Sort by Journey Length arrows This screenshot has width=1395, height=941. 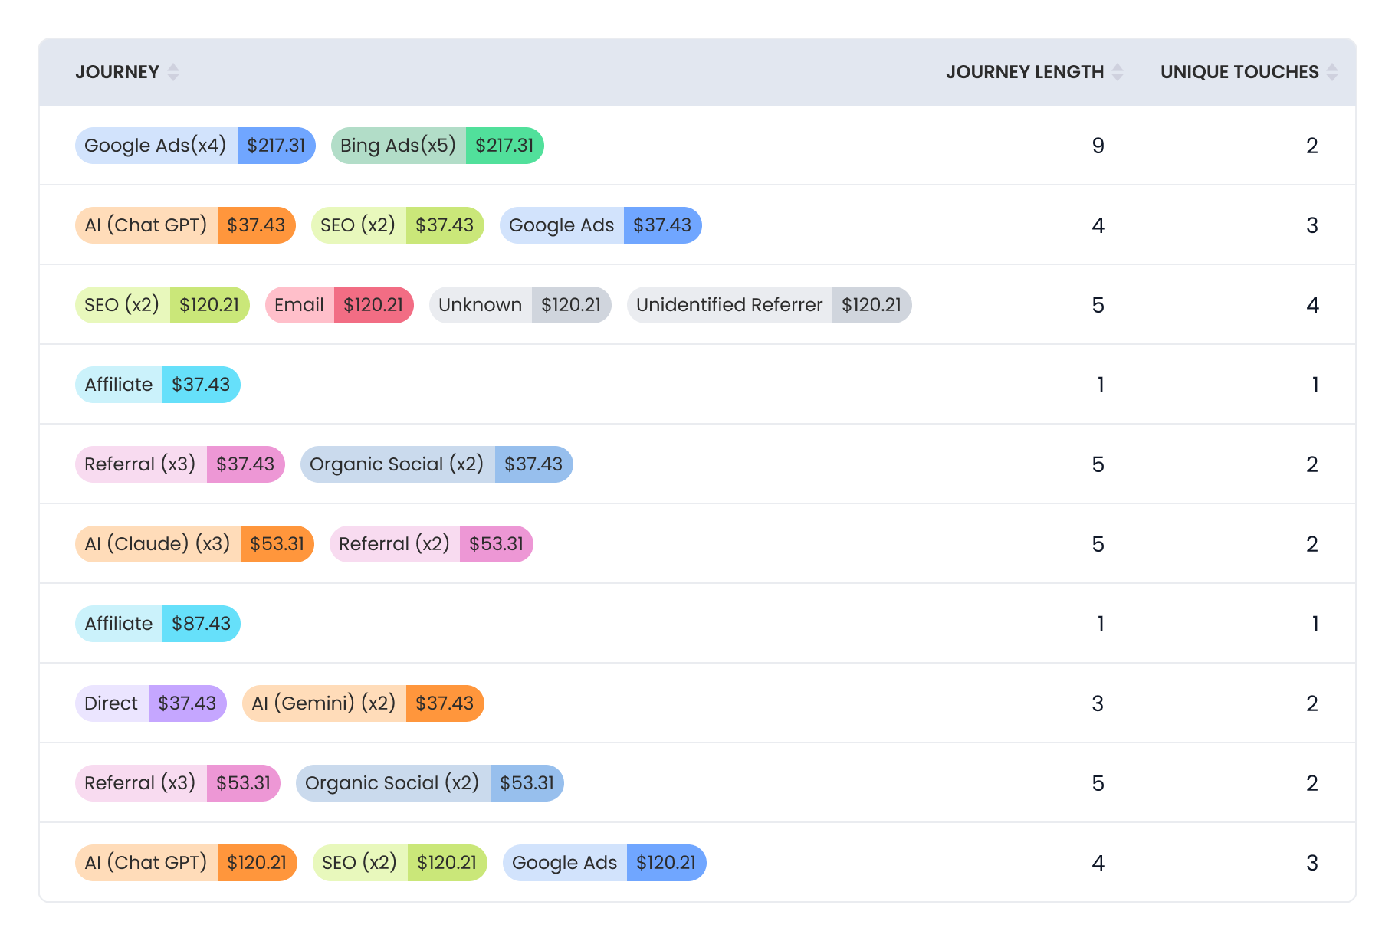tap(1118, 72)
